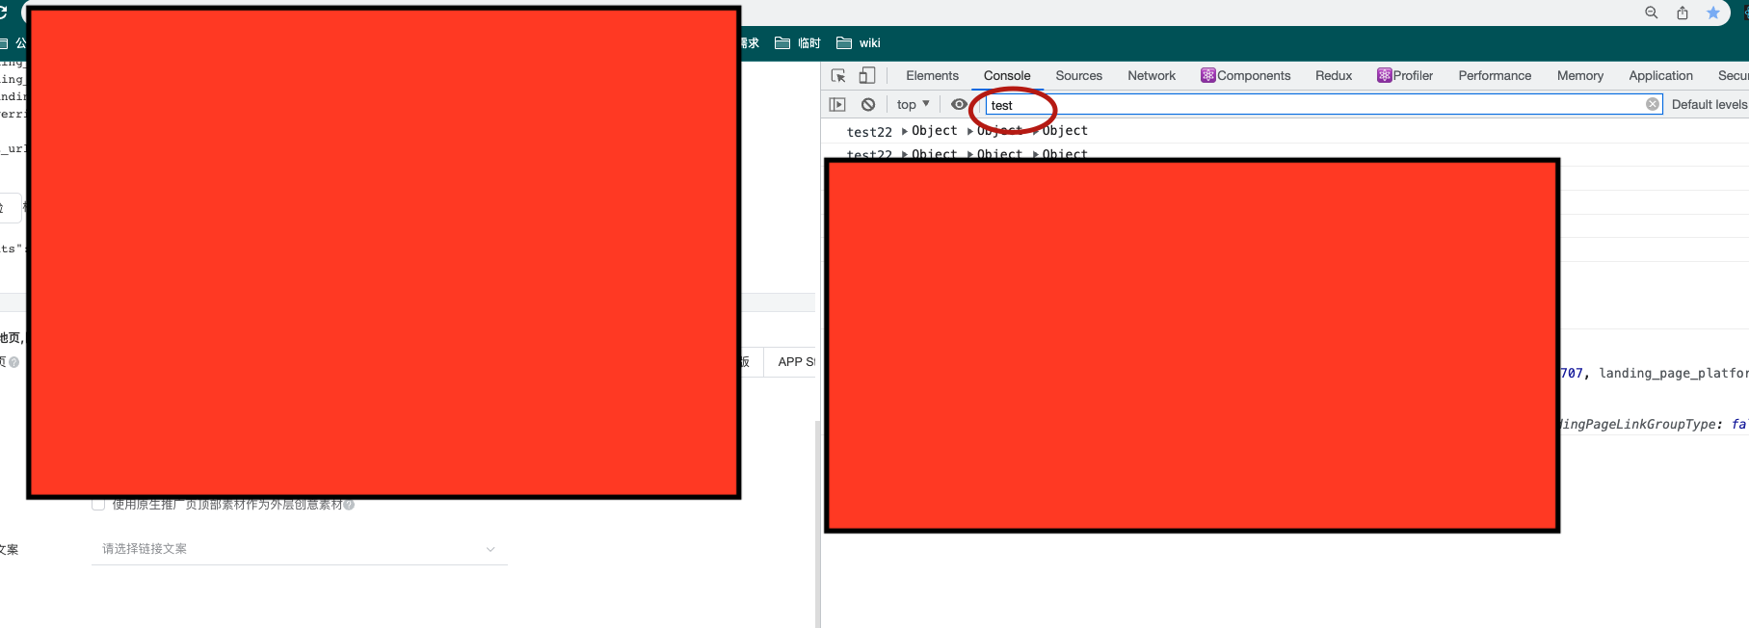Show the console sidebar panel
The image size is (1749, 628).
pos(837,104)
